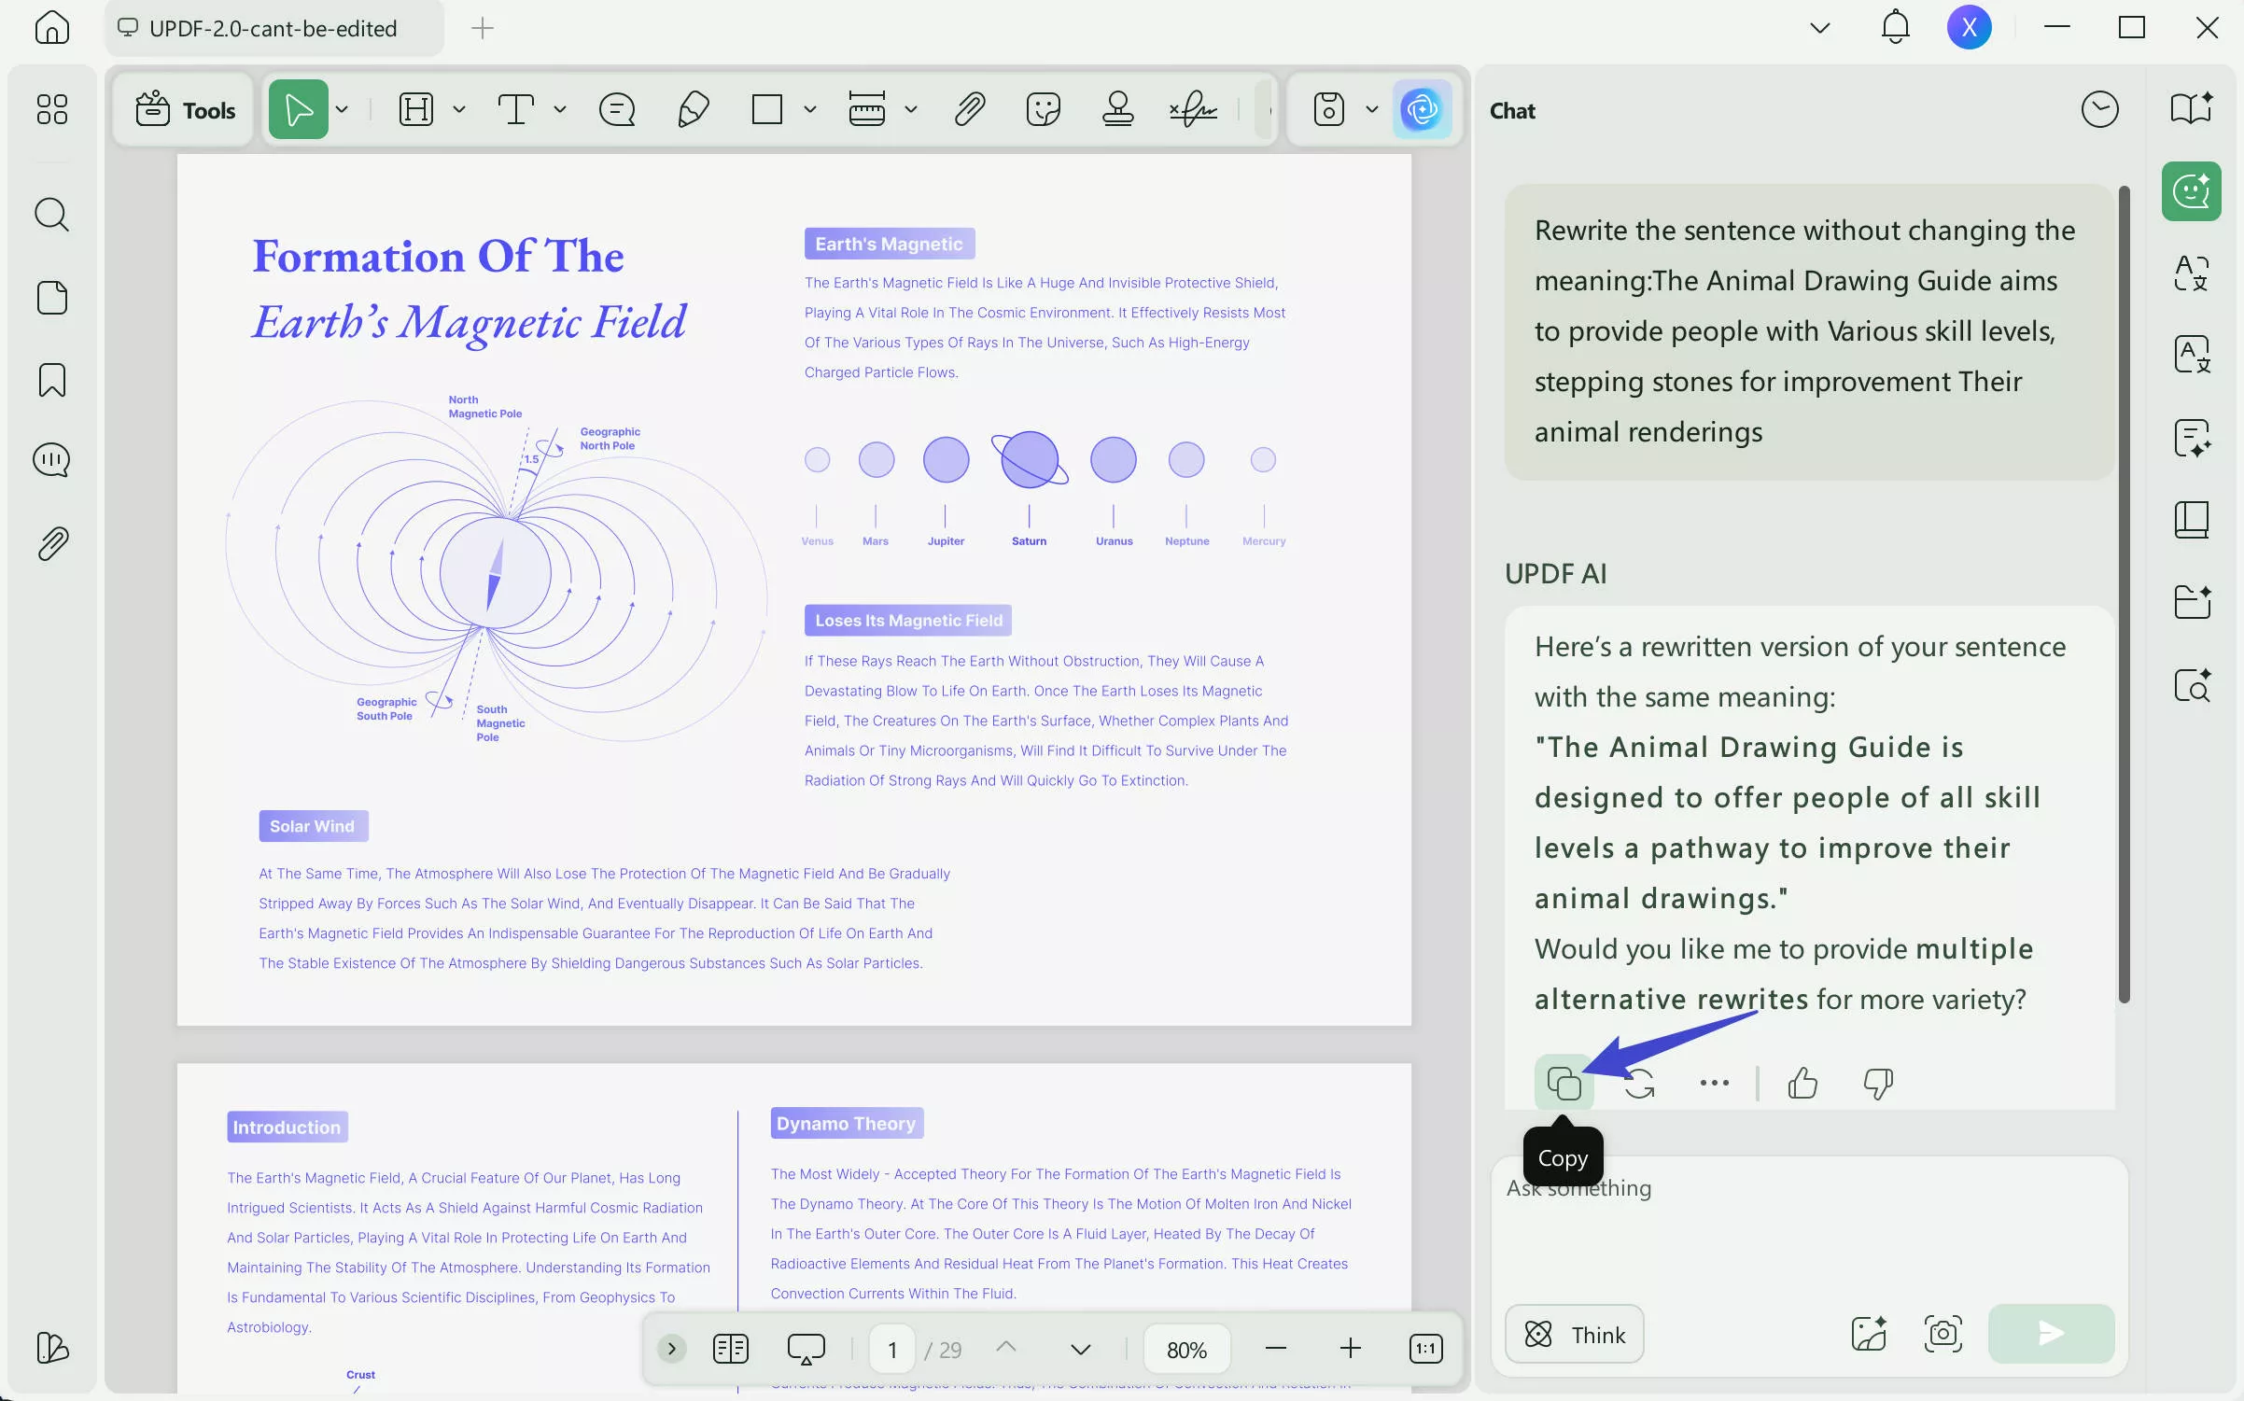Screen dimensions: 2244x1401
Task: Select the text typewriter tool
Action: tap(515, 110)
